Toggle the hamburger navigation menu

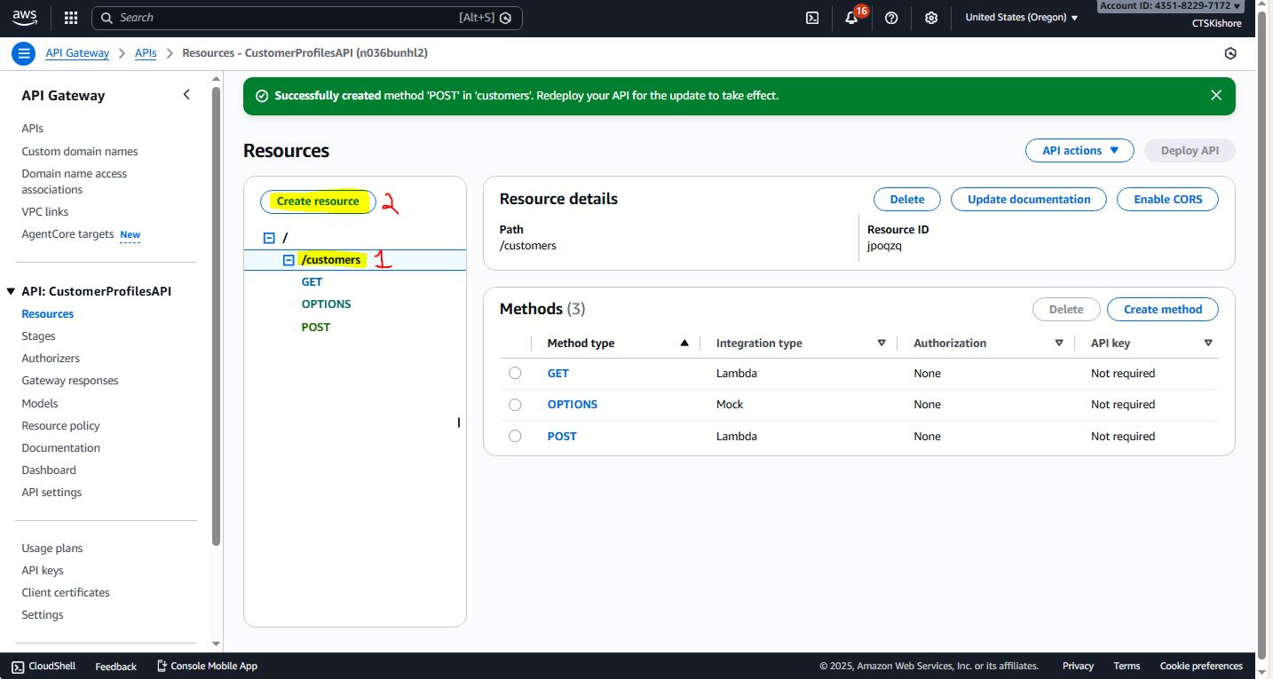tap(23, 53)
